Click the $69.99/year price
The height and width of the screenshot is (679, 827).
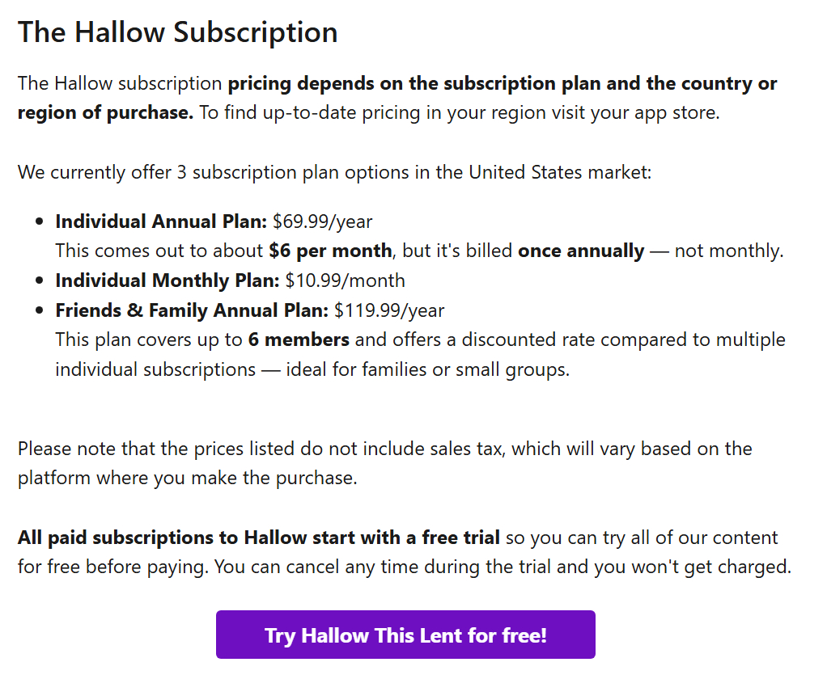(x=323, y=221)
